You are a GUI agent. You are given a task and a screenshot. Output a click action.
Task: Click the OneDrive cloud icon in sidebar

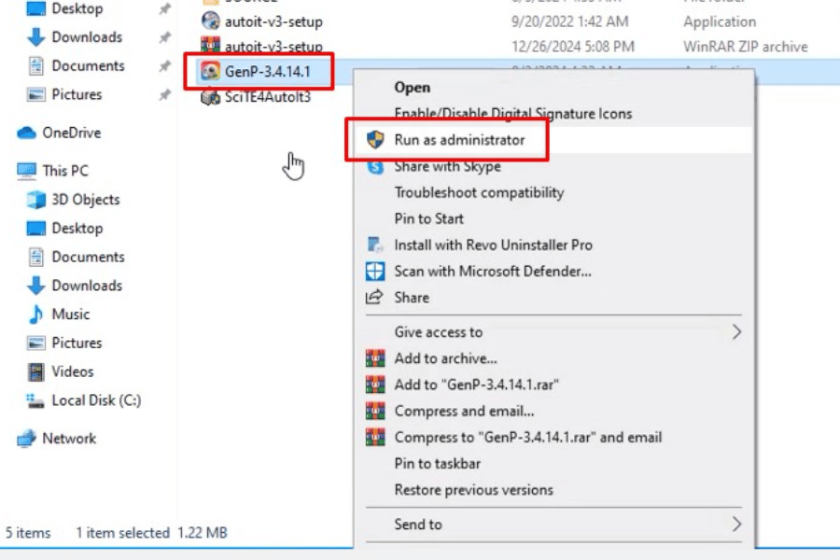click(x=27, y=133)
